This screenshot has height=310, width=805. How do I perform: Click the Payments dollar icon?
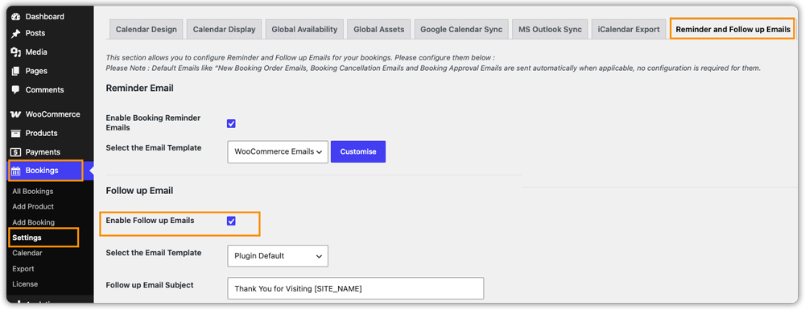(15, 152)
